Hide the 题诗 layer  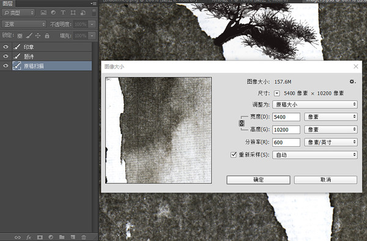pyautogui.click(x=6, y=56)
